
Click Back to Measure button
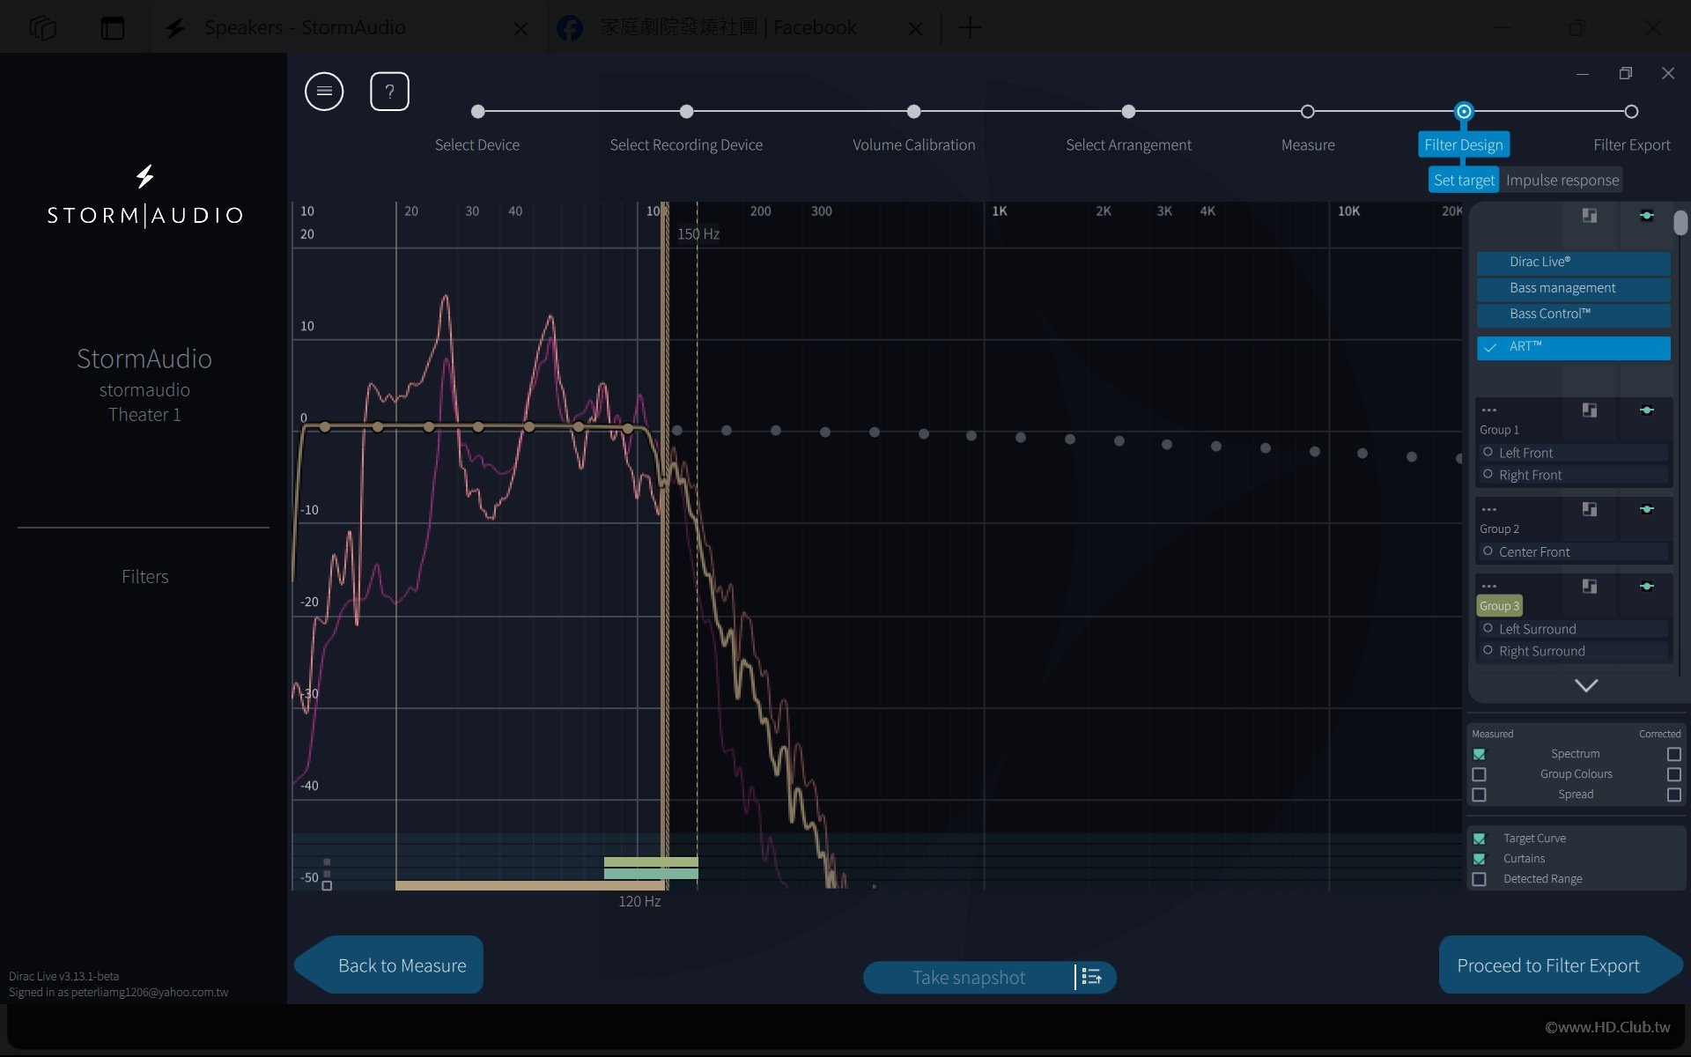tap(389, 965)
